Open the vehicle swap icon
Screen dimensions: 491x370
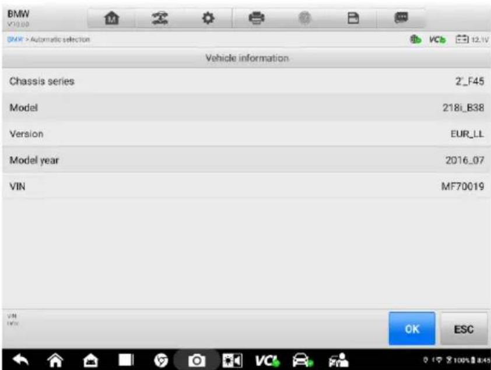160,18
